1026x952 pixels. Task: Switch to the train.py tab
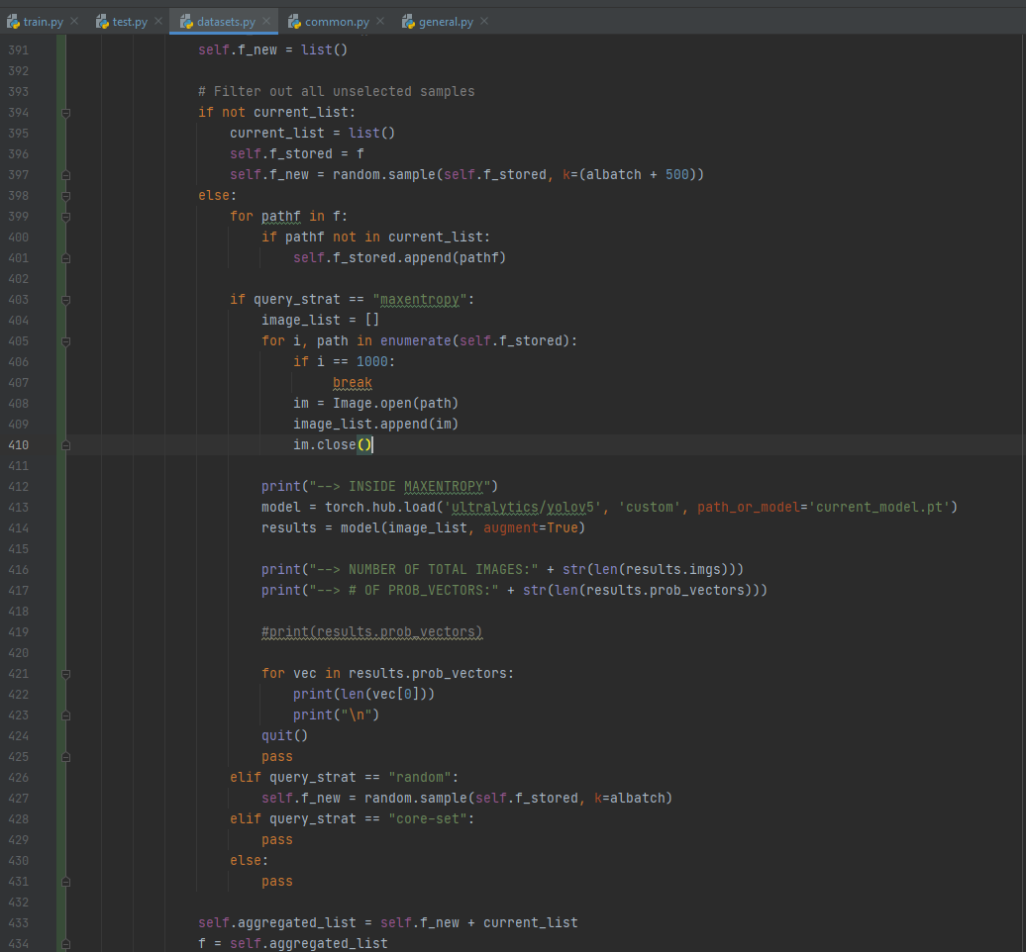(44, 22)
